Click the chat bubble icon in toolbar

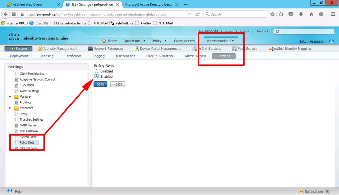pyautogui.click(x=321, y=14)
